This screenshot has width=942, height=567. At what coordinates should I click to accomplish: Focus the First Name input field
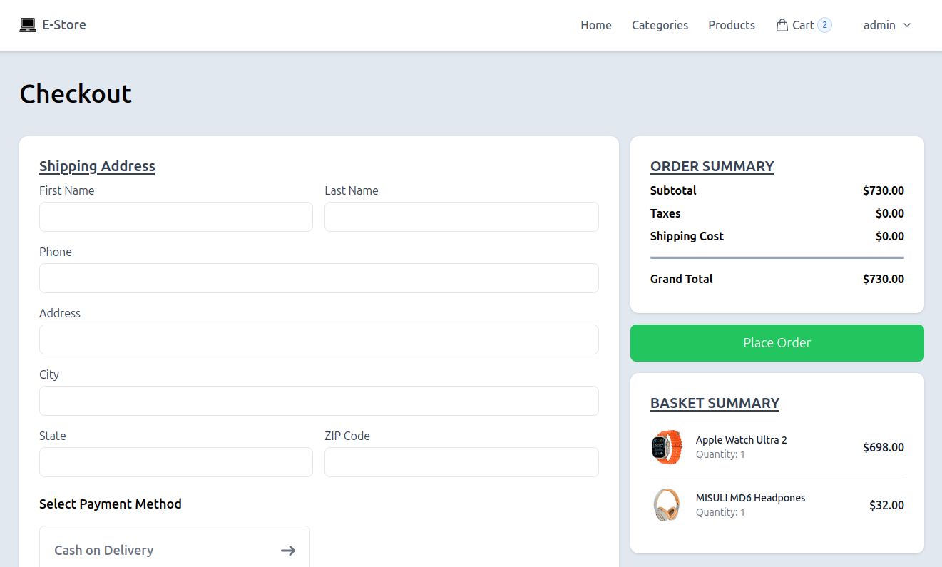coord(175,217)
